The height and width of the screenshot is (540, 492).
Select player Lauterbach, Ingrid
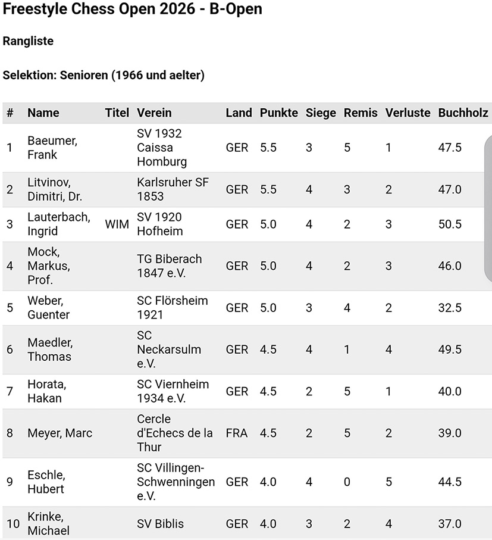pos(58,224)
